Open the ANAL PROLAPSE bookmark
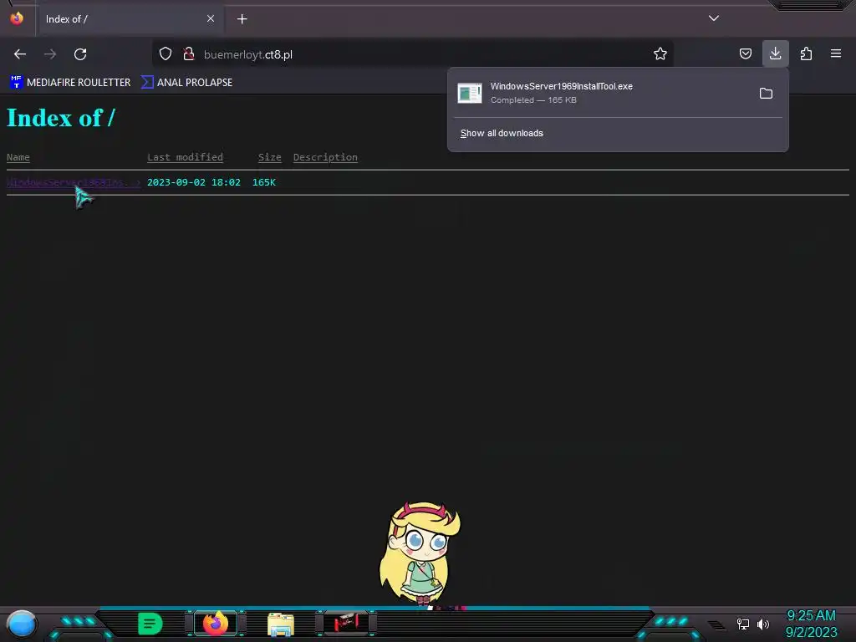The width and height of the screenshot is (856, 642). pyautogui.click(x=187, y=83)
